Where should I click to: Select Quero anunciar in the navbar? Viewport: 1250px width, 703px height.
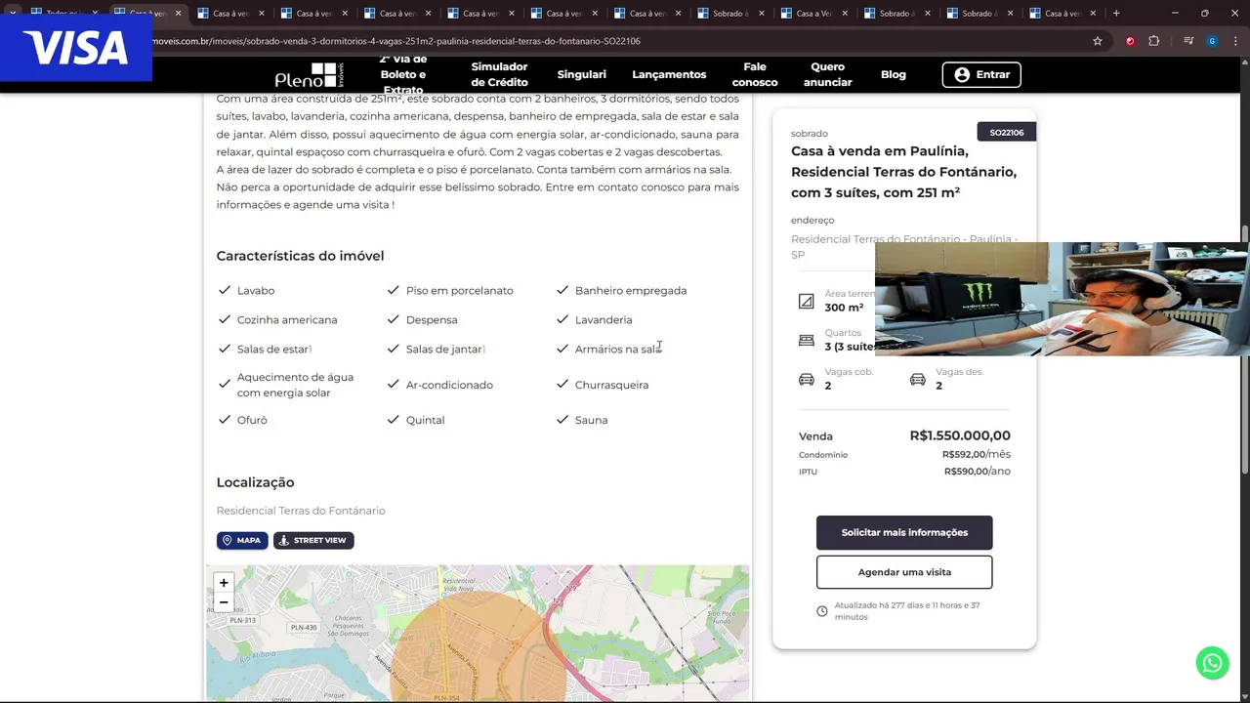pos(827,74)
